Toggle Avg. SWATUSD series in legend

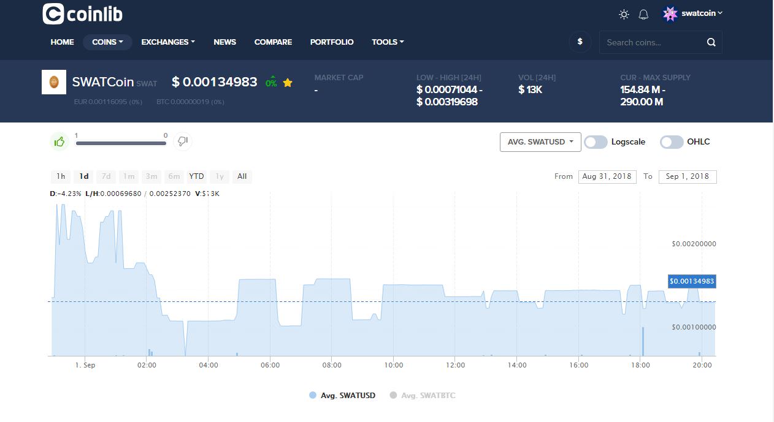pos(342,396)
